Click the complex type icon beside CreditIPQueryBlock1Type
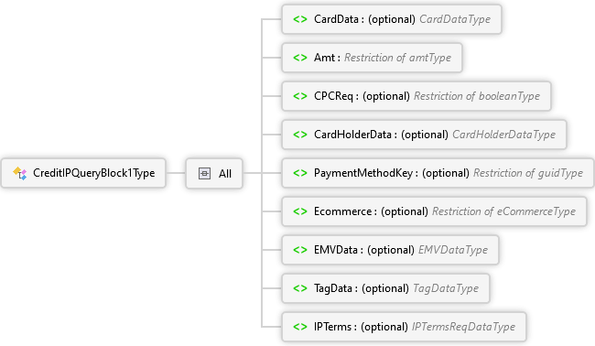 point(20,173)
